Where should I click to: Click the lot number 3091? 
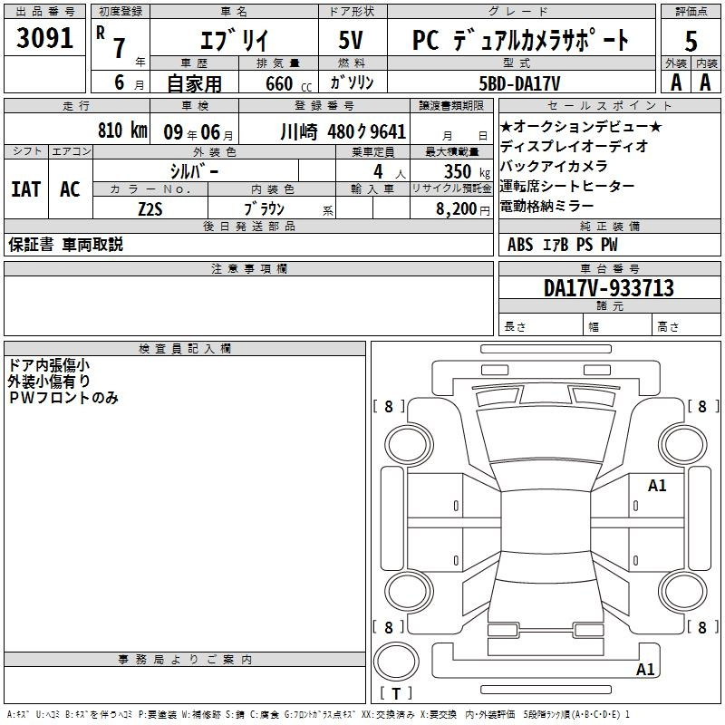pos(44,40)
